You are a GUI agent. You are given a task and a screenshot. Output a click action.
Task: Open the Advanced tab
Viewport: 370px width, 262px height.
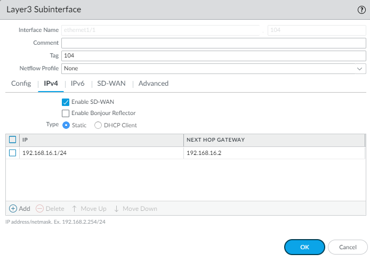pyautogui.click(x=154, y=84)
